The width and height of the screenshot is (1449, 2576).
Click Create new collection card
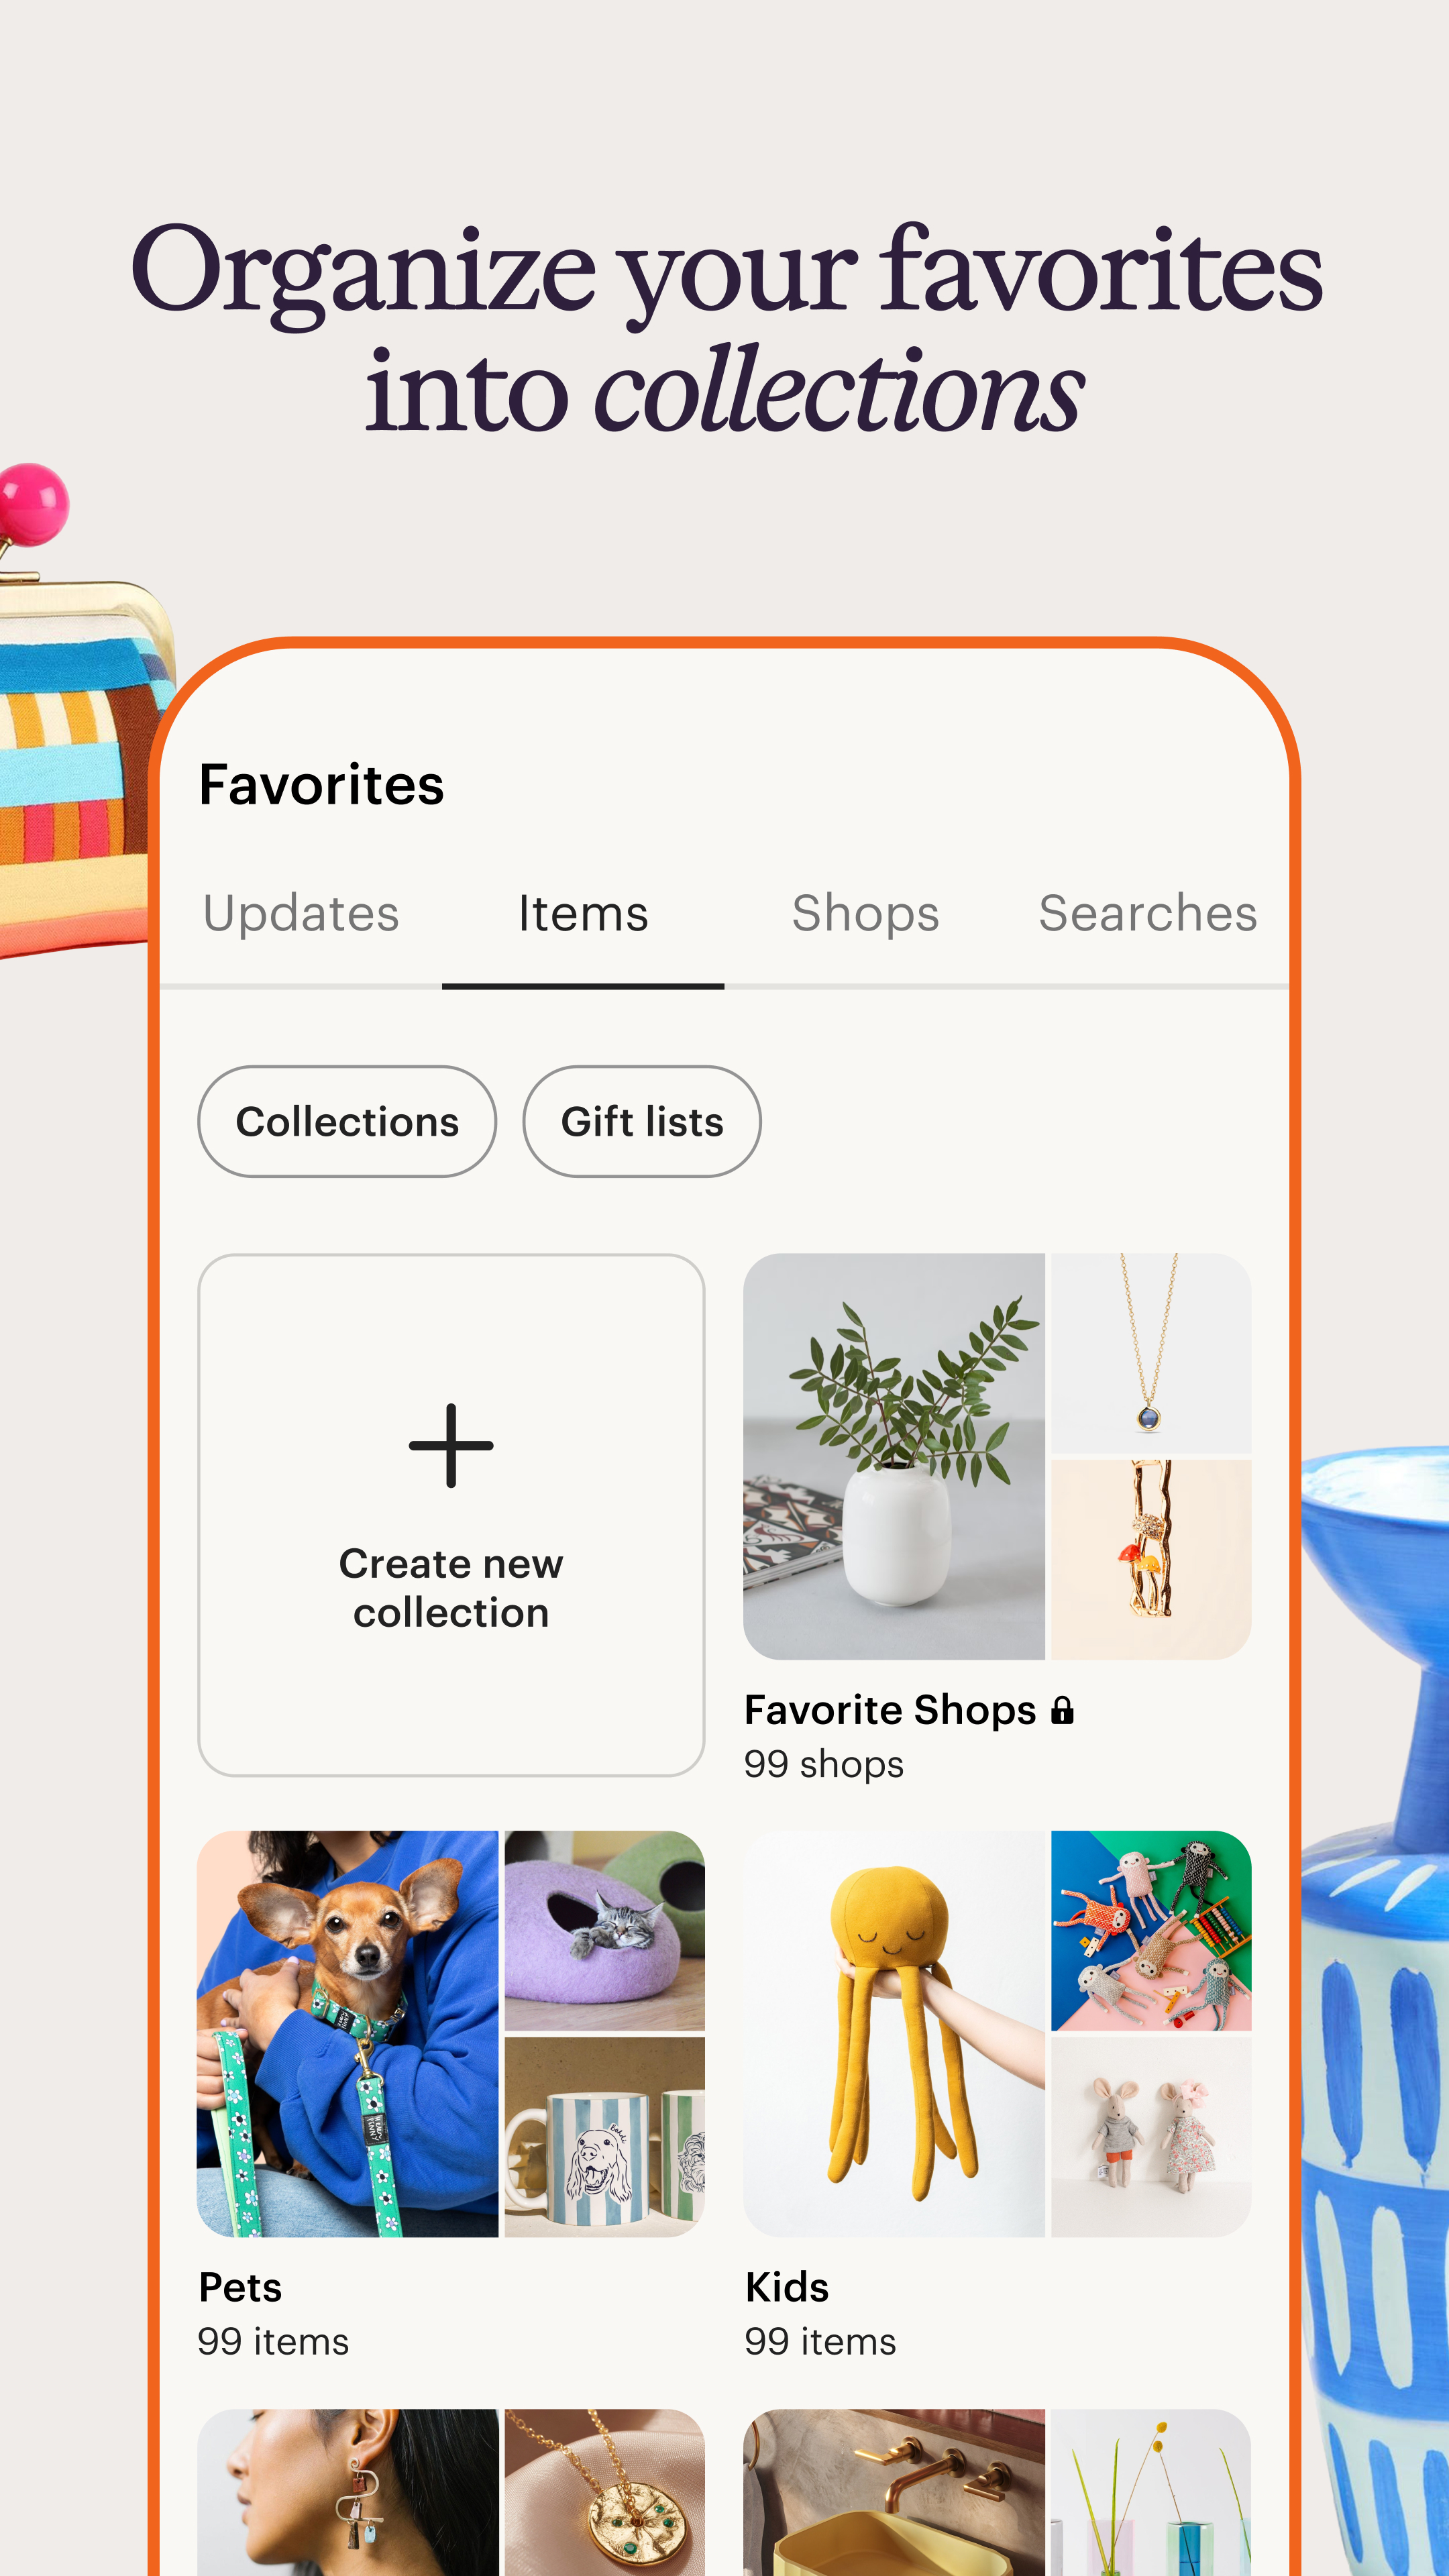click(x=451, y=1515)
